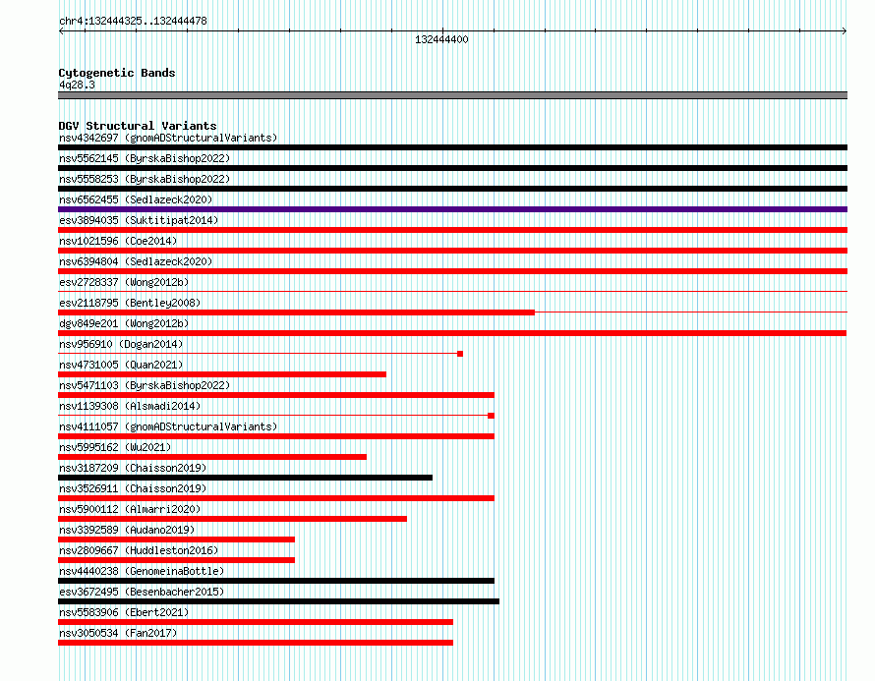
Task: Click the Cytogenetic Bands track title
Action: (x=117, y=73)
